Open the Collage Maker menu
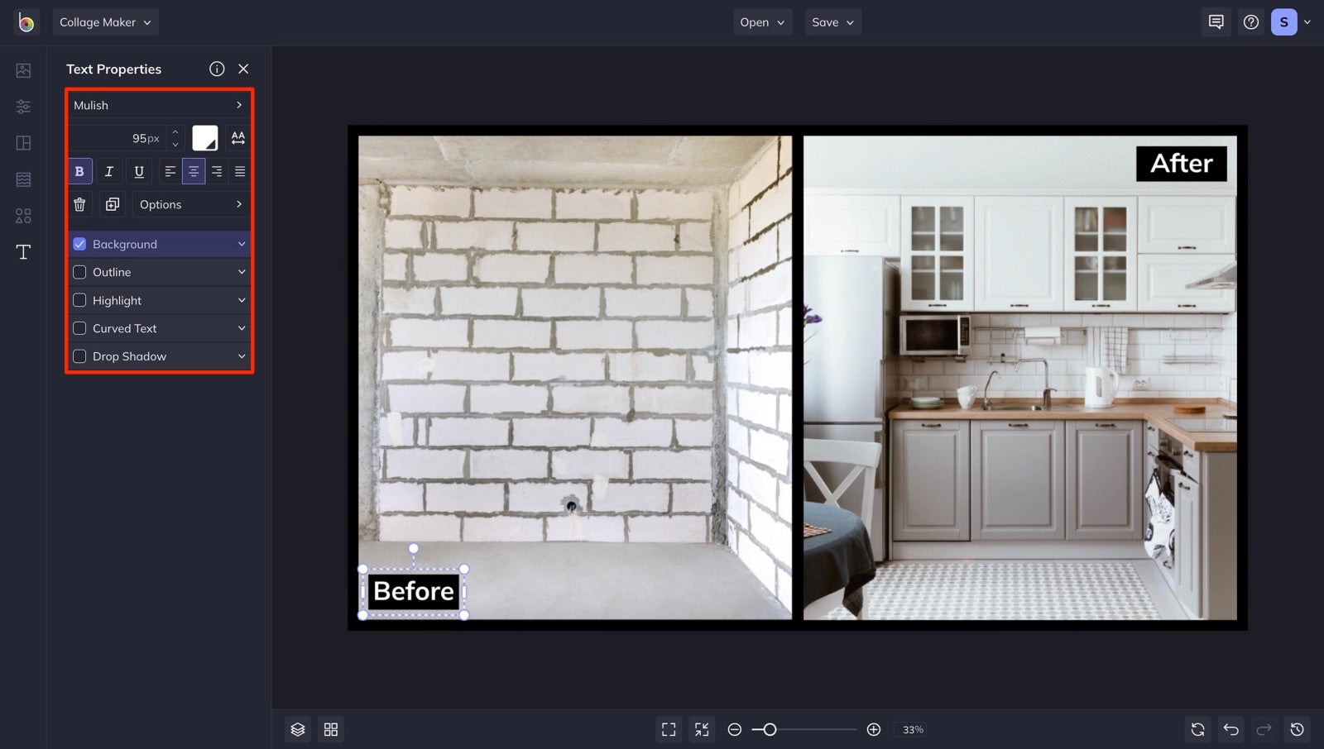1324x749 pixels. click(x=105, y=22)
